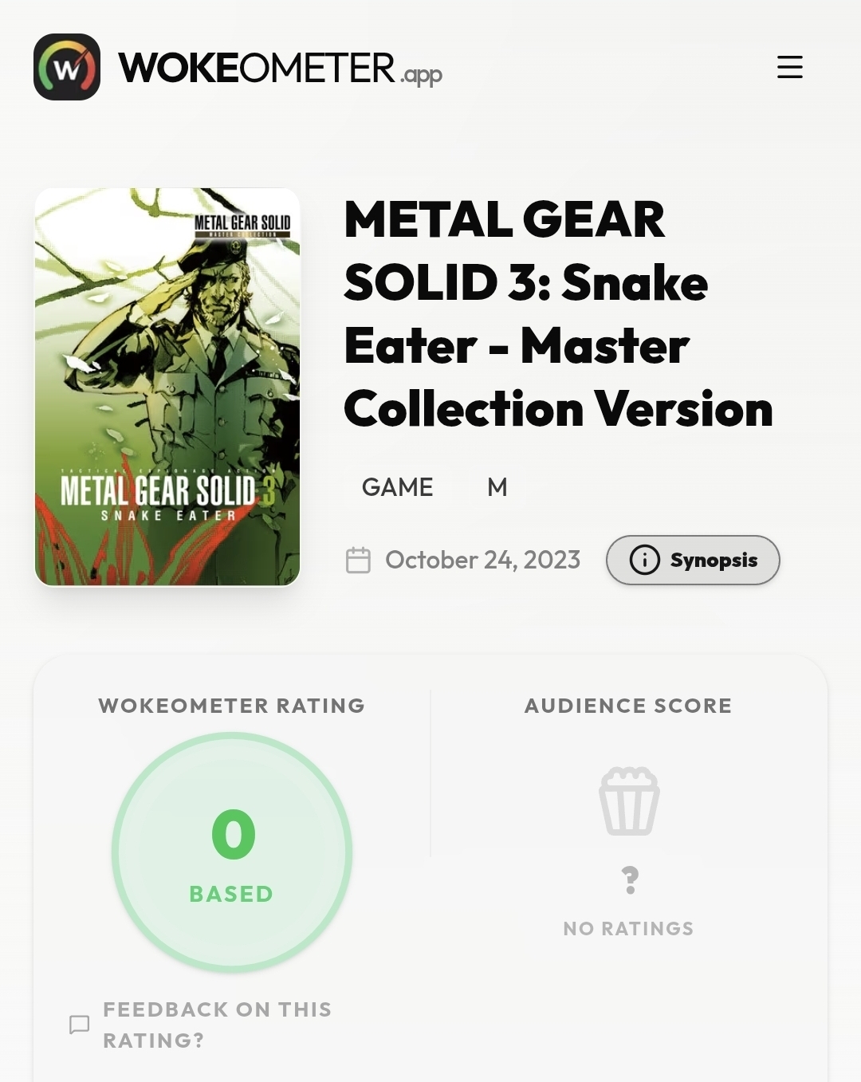Select the GAME category tag
Viewport: 861px width, 1082px height.
click(397, 487)
